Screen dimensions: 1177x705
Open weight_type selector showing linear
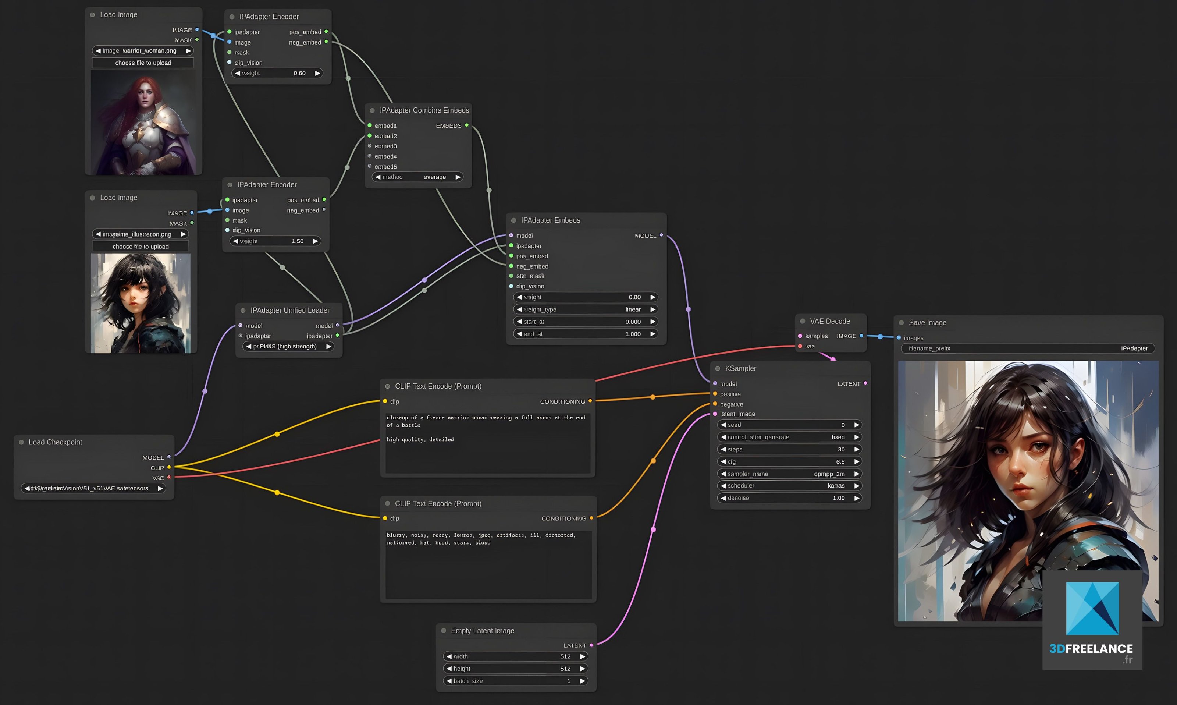pyautogui.click(x=586, y=309)
